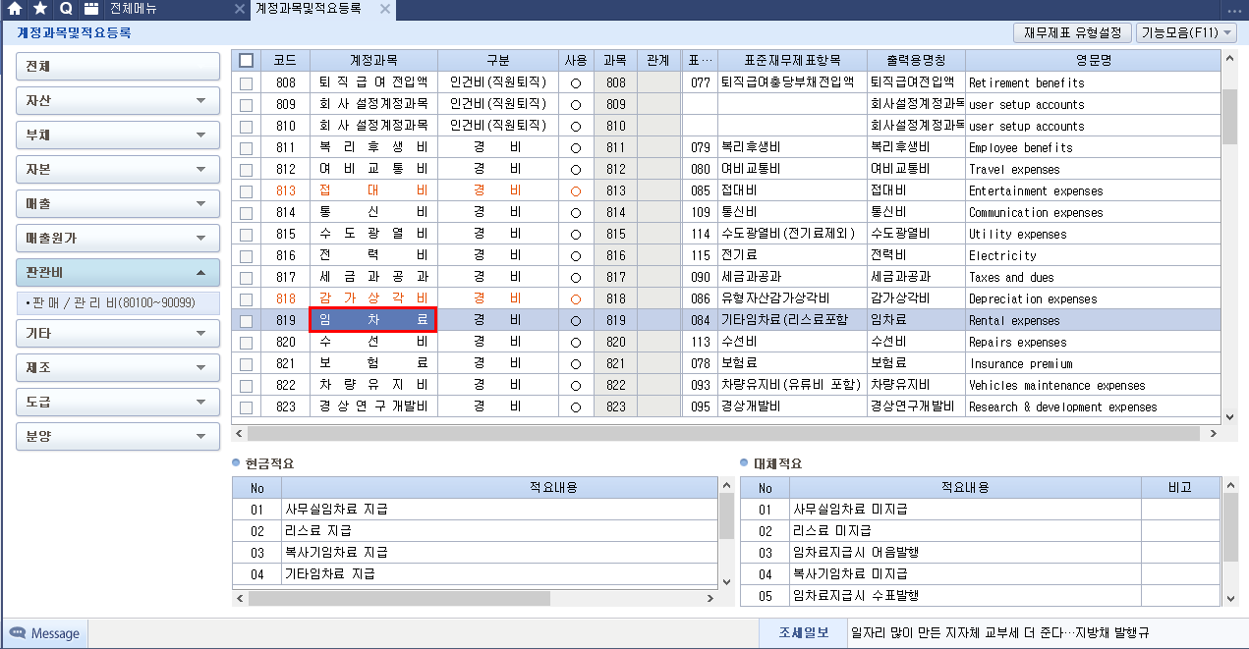Click the search Q icon

point(66,9)
